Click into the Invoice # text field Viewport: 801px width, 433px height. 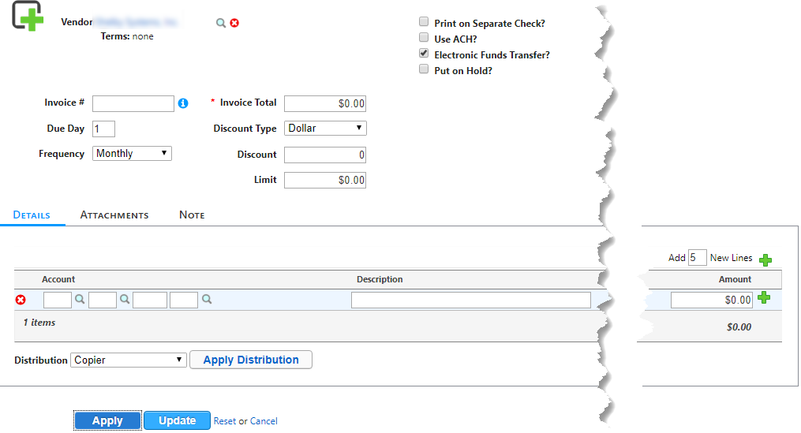coord(133,104)
